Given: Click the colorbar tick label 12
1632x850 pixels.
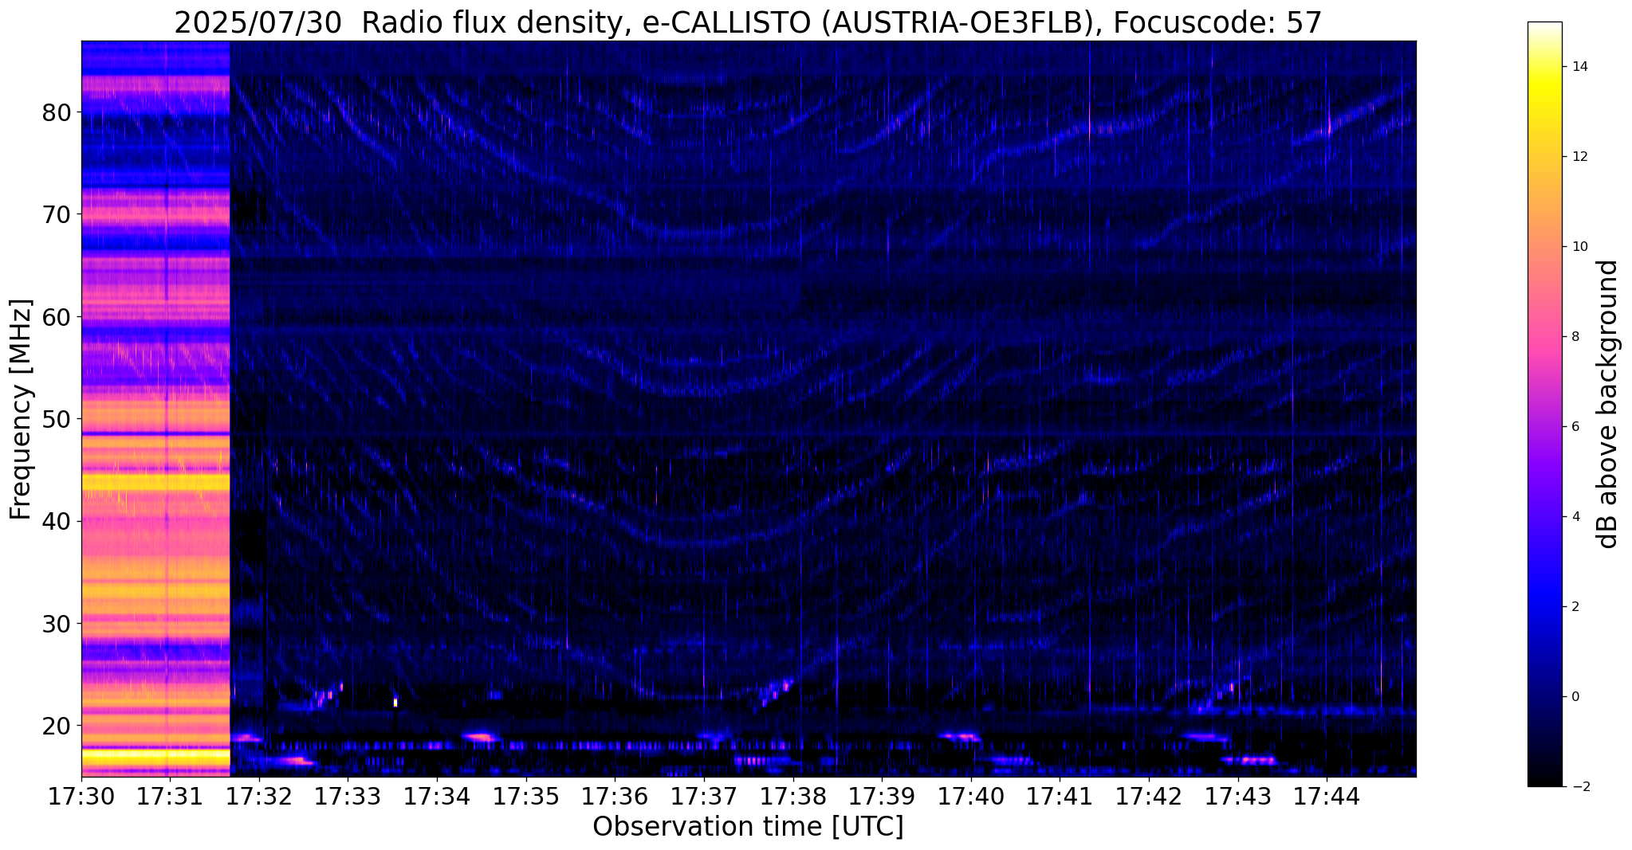Looking at the screenshot, I should pos(1579,157).
